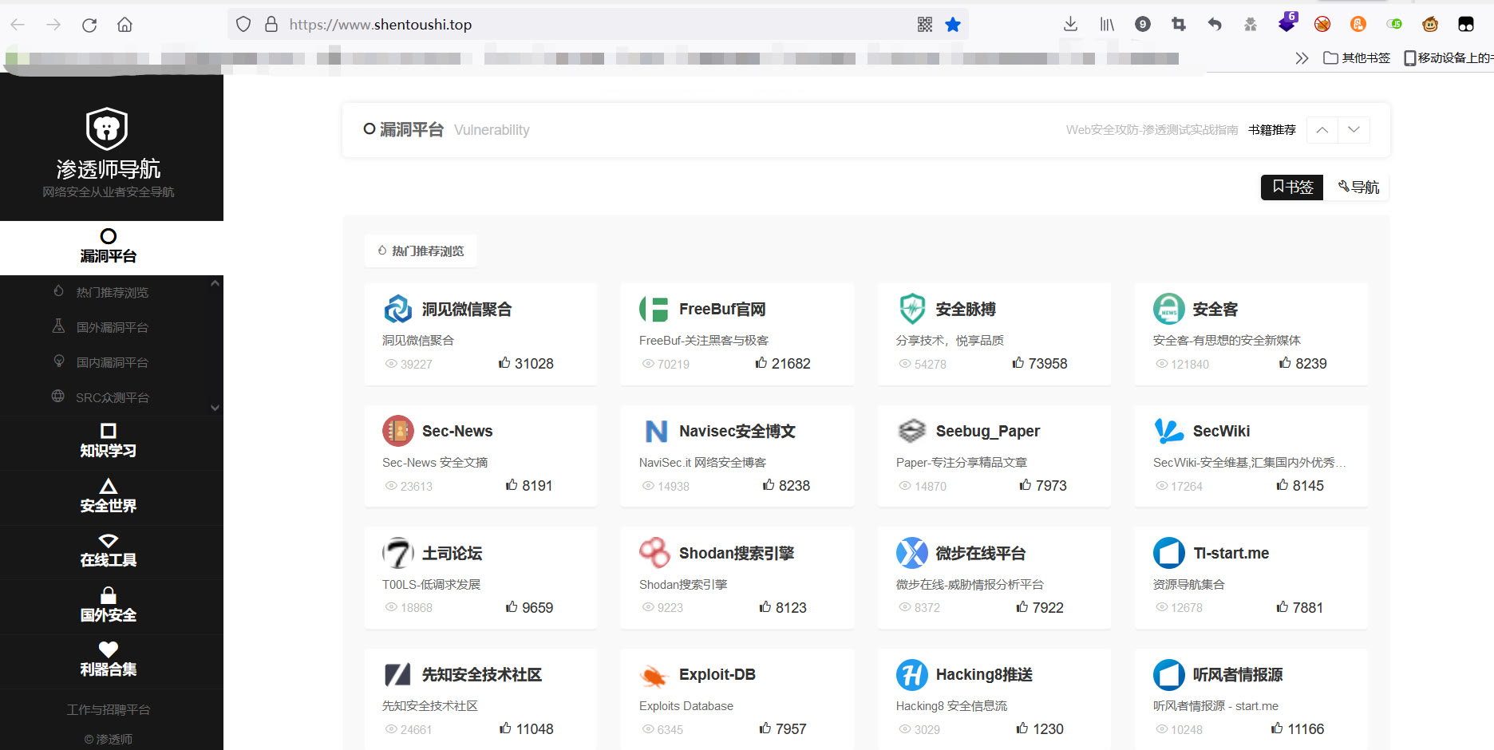This screenshot has height=750, width=1494.
Task: Switch to the 书签 tab
Action: pyautogui.click(x=1292, y=187)
